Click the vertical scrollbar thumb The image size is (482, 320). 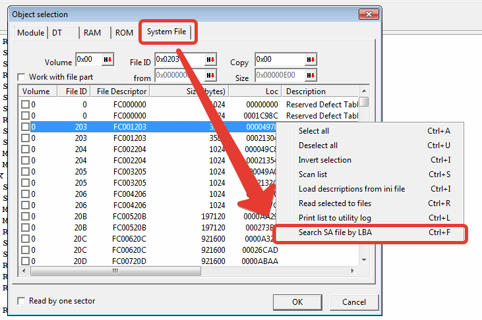point(364,101)
